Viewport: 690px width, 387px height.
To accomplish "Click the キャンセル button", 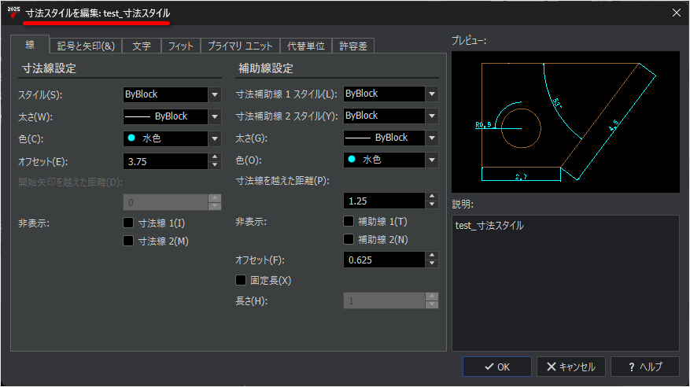I will pyautogui.click(x=570, y=367).
